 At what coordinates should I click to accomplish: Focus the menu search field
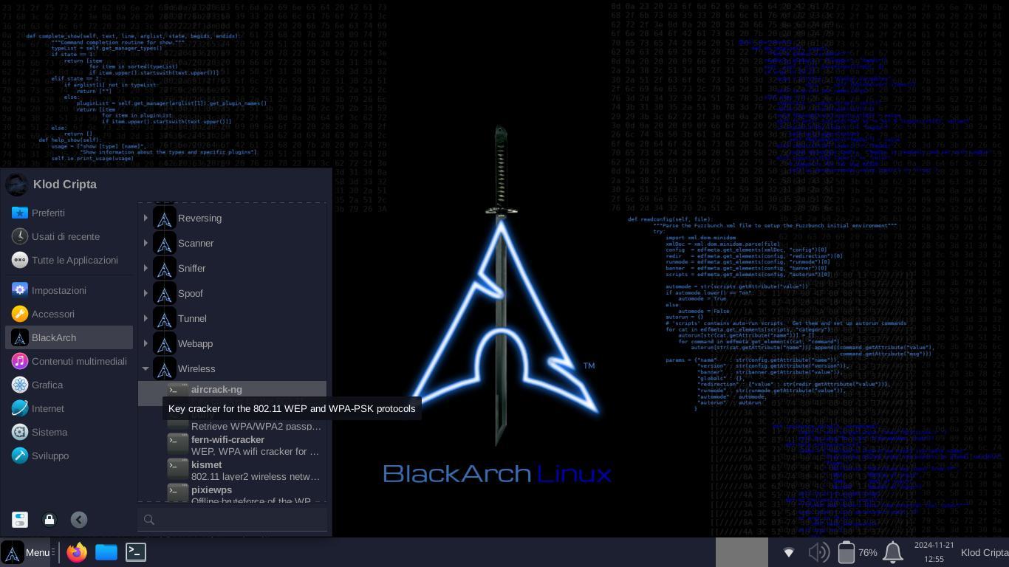[x=232, y=520]
